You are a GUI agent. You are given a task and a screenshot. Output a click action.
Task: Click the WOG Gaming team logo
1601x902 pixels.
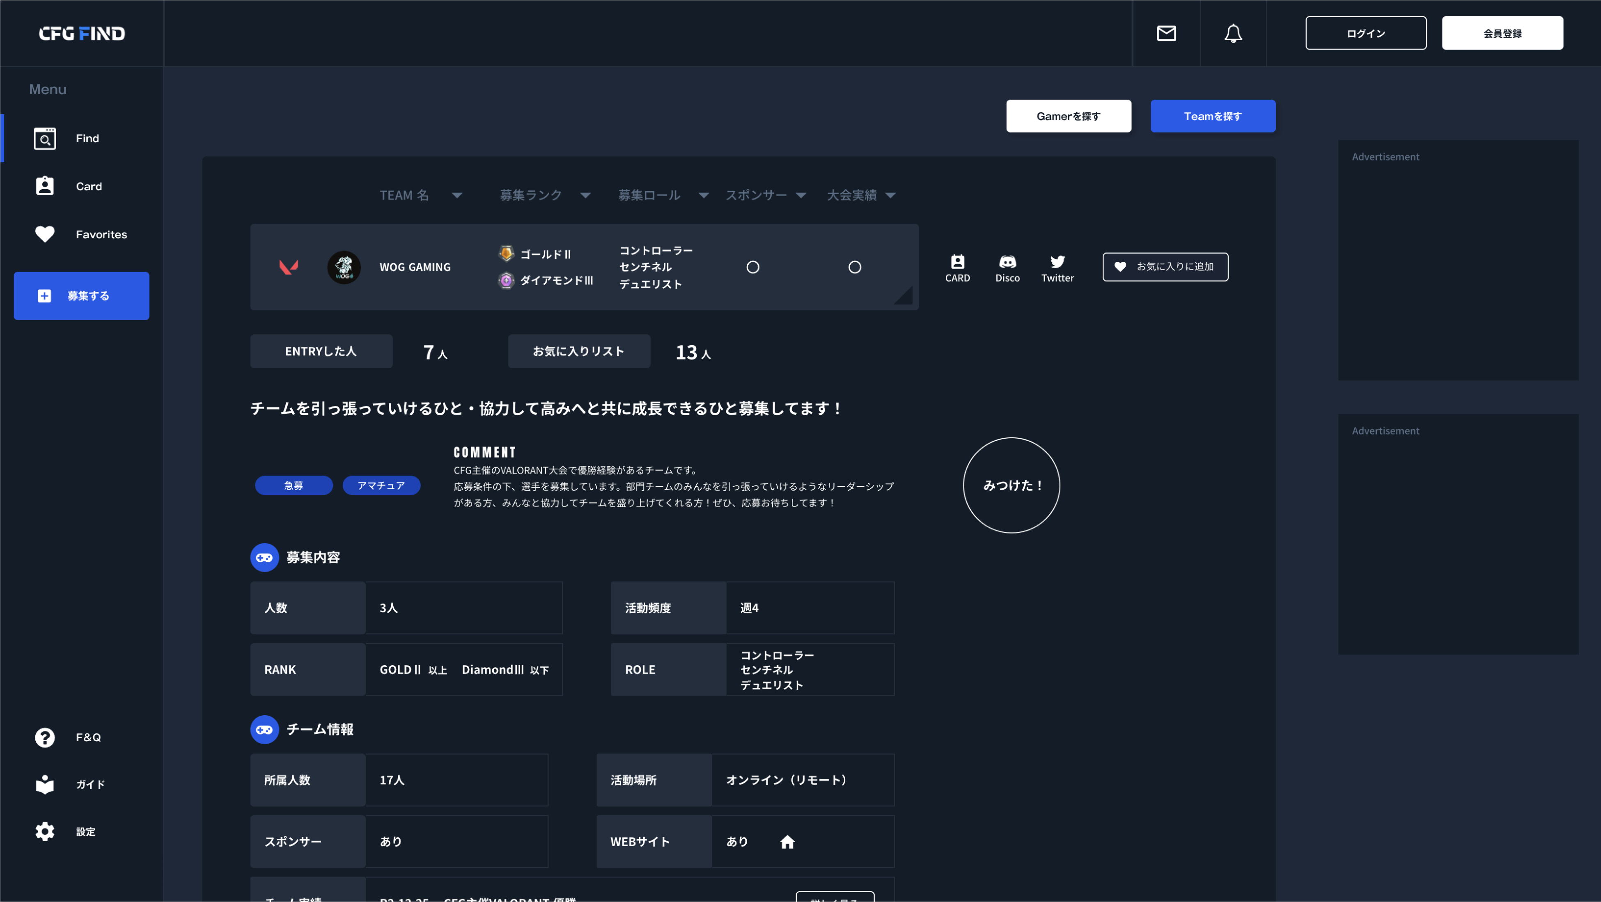pyautogui.click(x=344, y=267)
